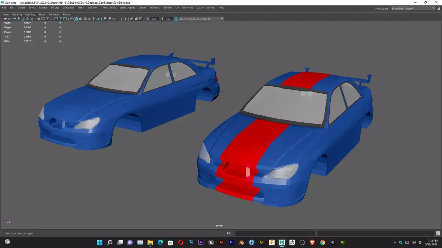Open Blender from the taskbar
Image resolution: width=442 pixels, height=248 pixels.
point(242,242)
